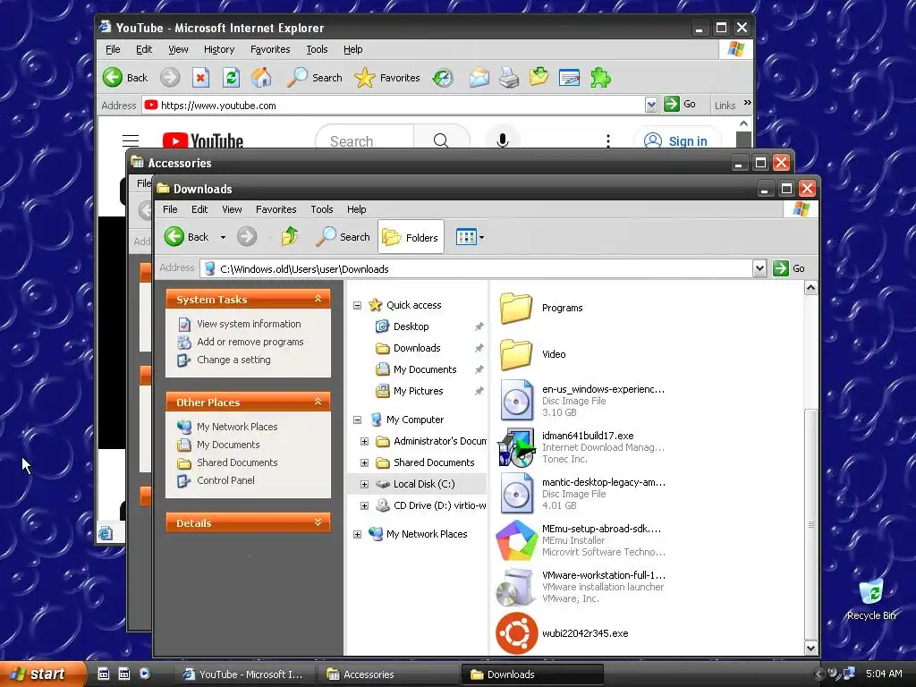Click Go button next to Downloads address bar
Screen dimensions: 916x687
(x=789, y=268)
